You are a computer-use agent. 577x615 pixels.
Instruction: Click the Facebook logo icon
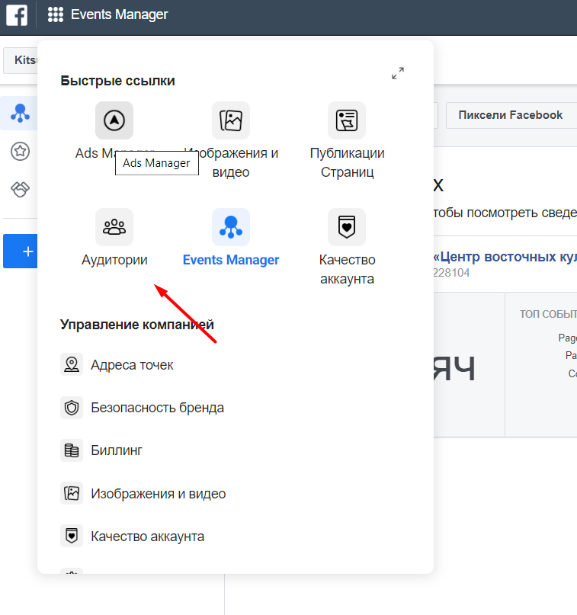(x=17, y=14)
